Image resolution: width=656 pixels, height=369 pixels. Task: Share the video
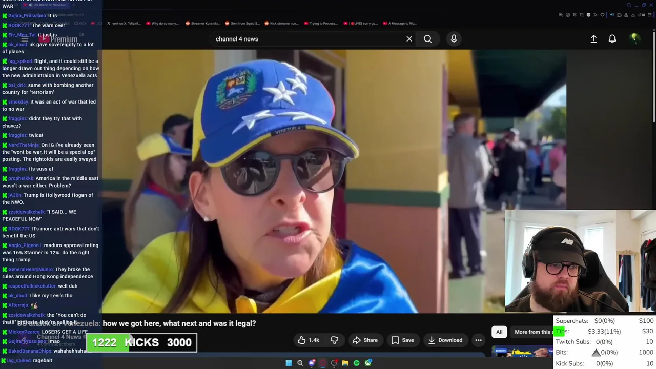365,340
